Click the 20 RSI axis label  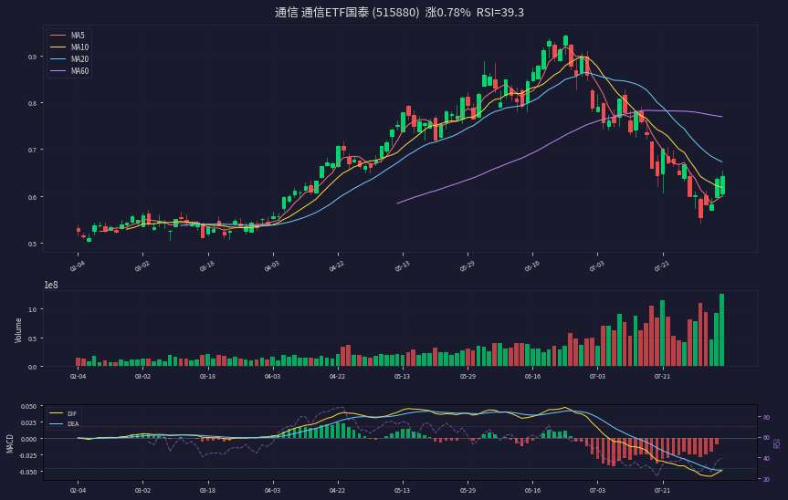click(766, 480)
